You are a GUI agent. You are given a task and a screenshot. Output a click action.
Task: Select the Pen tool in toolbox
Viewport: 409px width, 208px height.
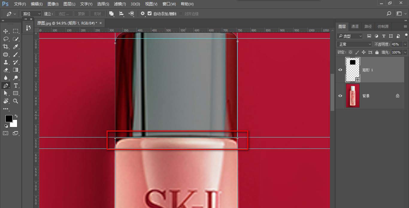point(6,85)
